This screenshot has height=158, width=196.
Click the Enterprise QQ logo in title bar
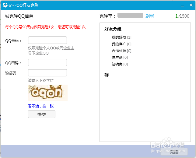click(5, 5)
